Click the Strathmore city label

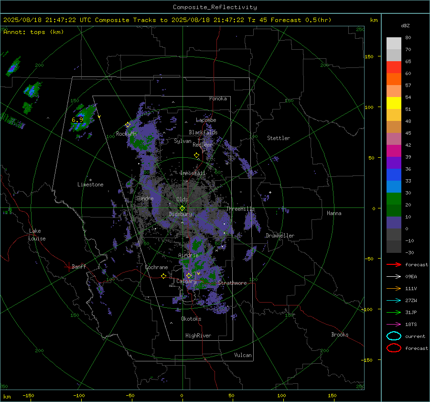[232, 283]
